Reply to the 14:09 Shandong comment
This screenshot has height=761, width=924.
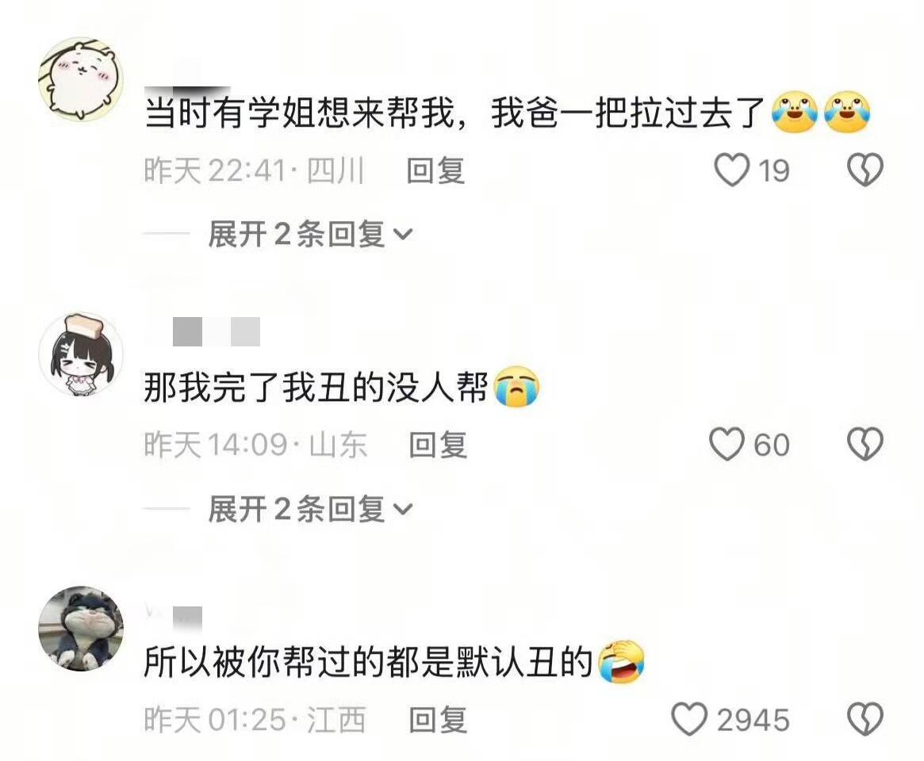pos(438,445)
